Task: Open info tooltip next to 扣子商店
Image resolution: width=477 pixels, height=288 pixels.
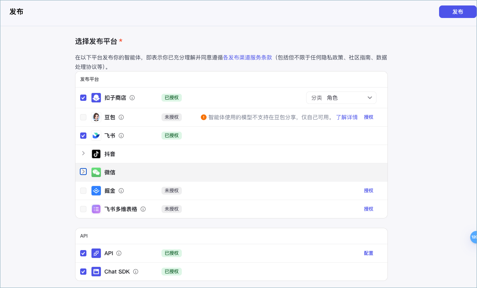Action: pos(132,98)
